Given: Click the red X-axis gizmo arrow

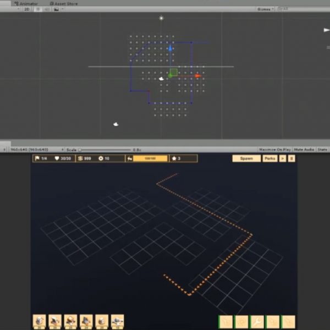Looking at the screenshot, I should 197,75.
